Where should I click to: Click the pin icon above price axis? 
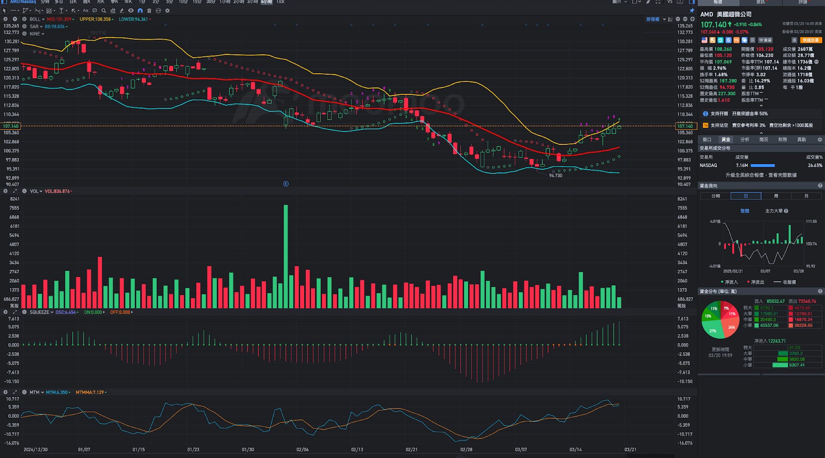point(692,10)
